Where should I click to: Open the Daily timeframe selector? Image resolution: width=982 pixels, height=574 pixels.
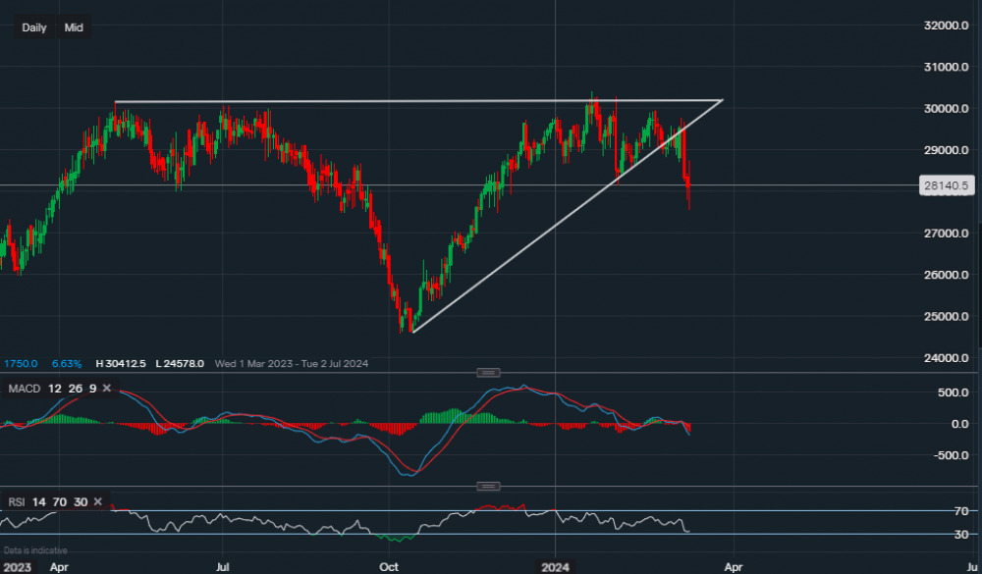coord(34,27)
